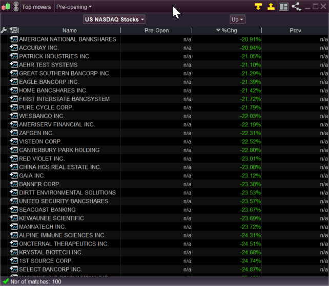
Task: Open chart icon for KRYSTAL BIOTECH INC.
Action: pyautogui.click(x=14, y=252)
